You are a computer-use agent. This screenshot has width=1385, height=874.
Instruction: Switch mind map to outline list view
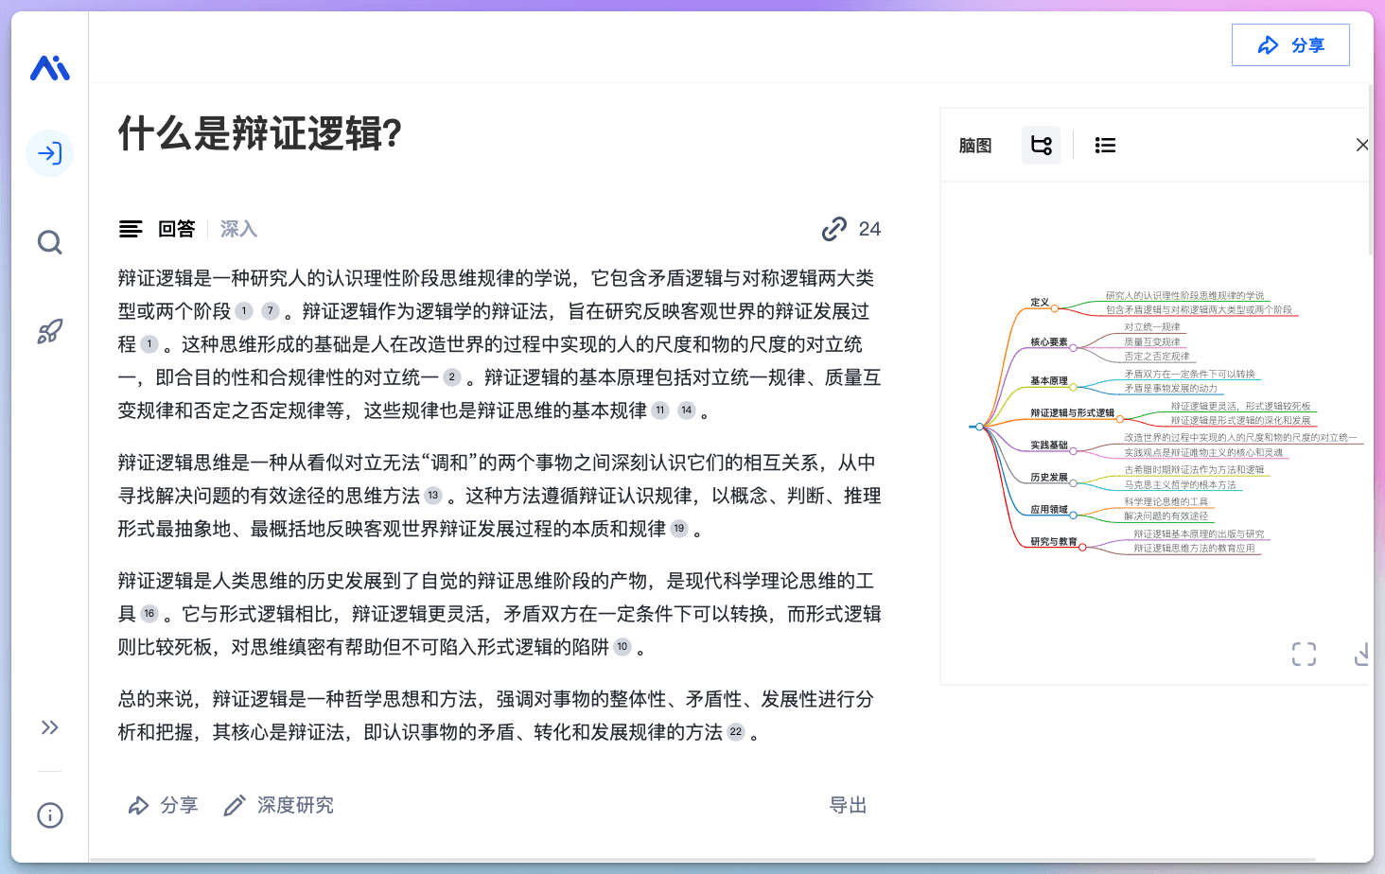tap(1105, 146)
